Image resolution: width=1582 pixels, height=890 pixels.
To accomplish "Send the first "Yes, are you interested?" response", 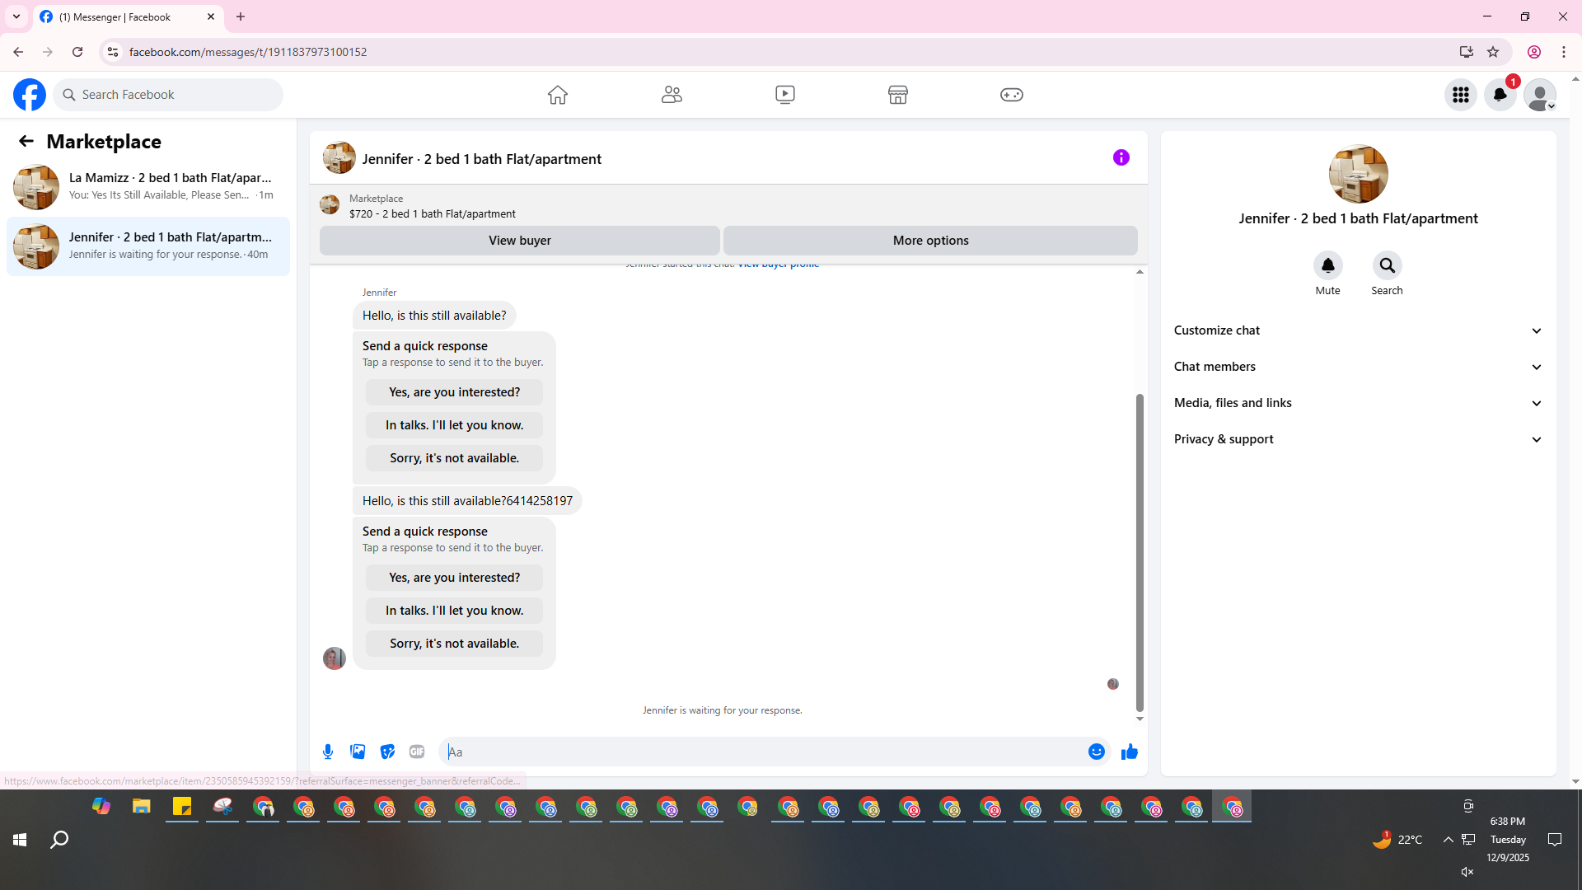I will 454,392.
